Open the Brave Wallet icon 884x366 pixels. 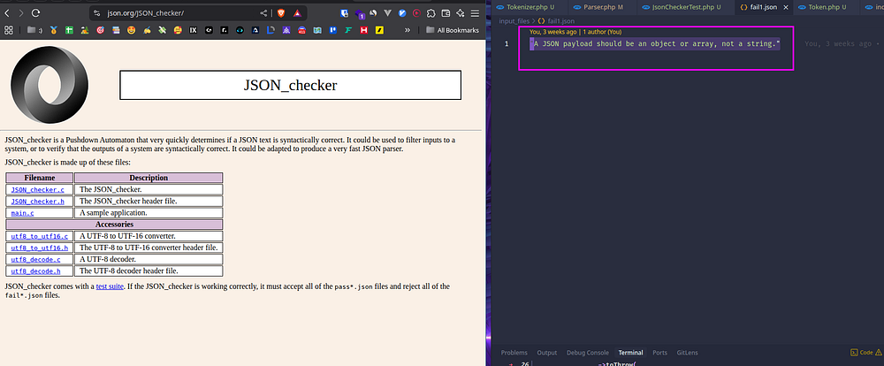(x=446, y=12)
